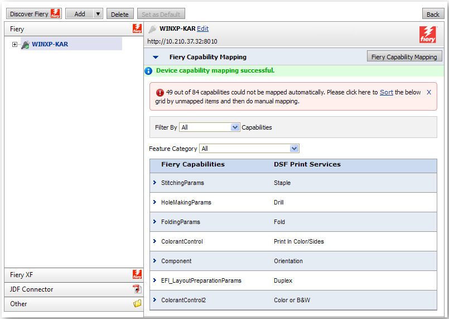Click the Delete button
The width and height of the screenshot is (449, 319).
120,14
